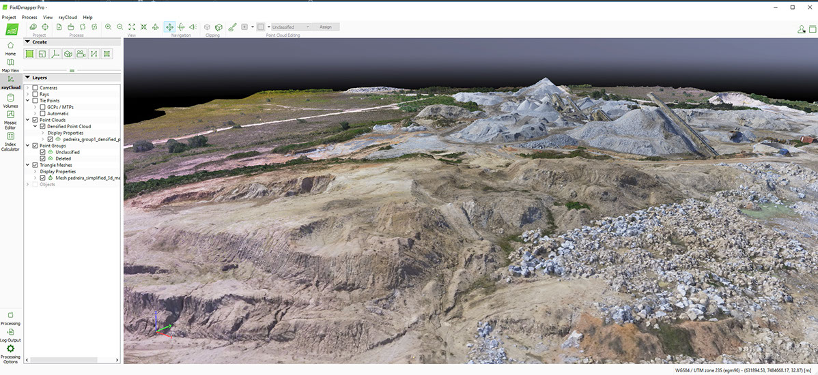Open the Index Calculator view

pyautogui.click(x=10, y=138)
